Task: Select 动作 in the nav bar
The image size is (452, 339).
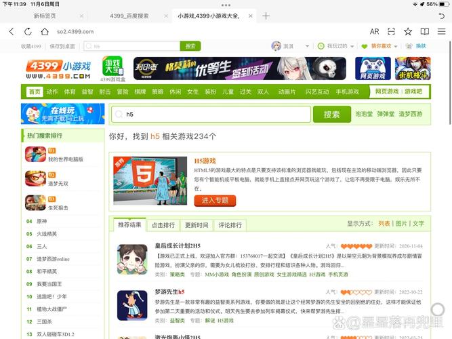Action: [52, 92]
